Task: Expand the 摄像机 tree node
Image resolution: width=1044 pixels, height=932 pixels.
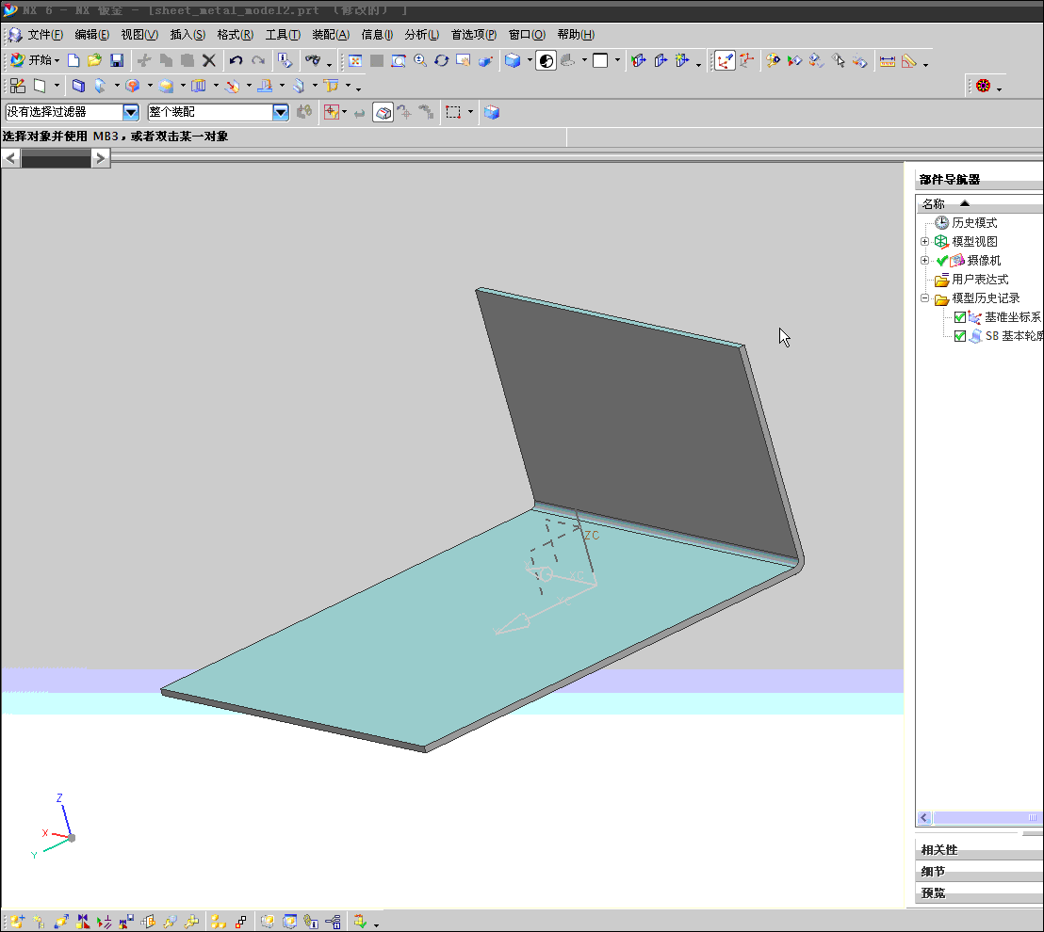Action: pos(925,260)
